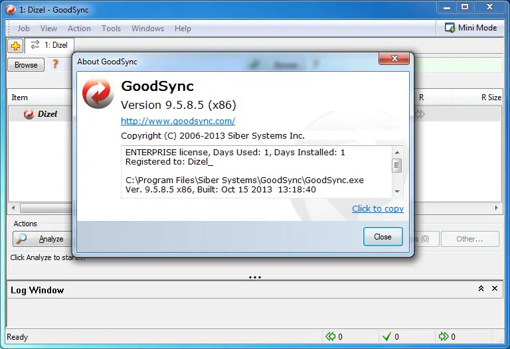
Task: Click the left Browse button
Action: tap(26, 64)
